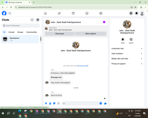The width and height of the screenshot is (148, 118).
Task: Go to the Home feed icon
Action: point(45,13)
